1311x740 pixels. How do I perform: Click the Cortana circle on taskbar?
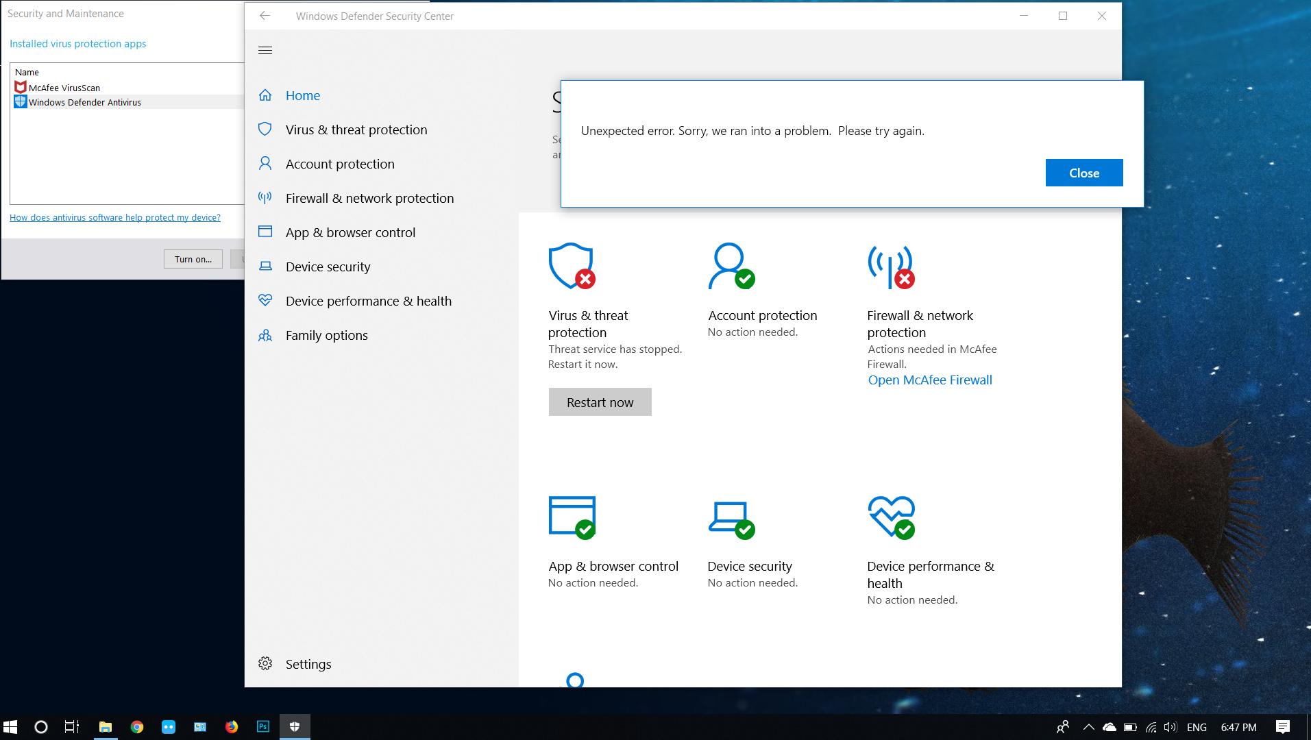(x=41, y=727)
